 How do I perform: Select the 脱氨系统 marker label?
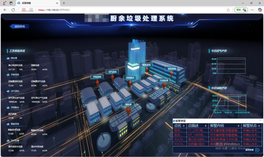tap(147, 65)
